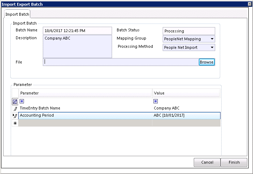
Task: Click the Processing Method label
Action: [x=135, y=46]
